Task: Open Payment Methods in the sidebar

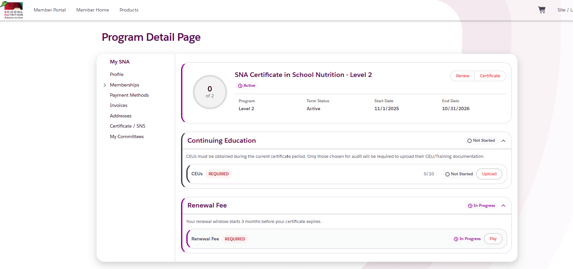Action: tap(129, 95)
